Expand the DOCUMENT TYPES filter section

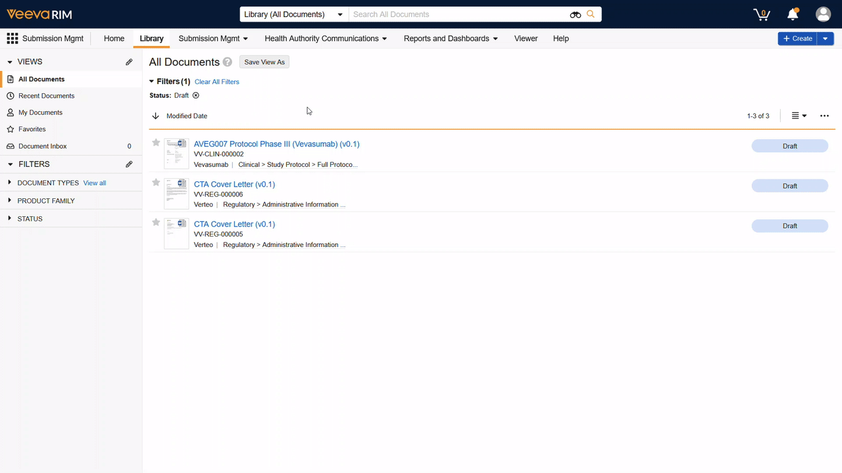pos(9,183)
